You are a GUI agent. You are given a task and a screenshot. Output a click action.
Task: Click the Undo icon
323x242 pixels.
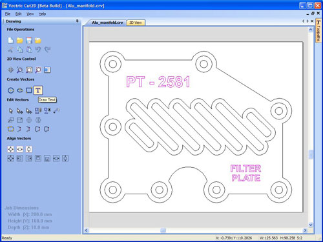(x=38, y=50)
